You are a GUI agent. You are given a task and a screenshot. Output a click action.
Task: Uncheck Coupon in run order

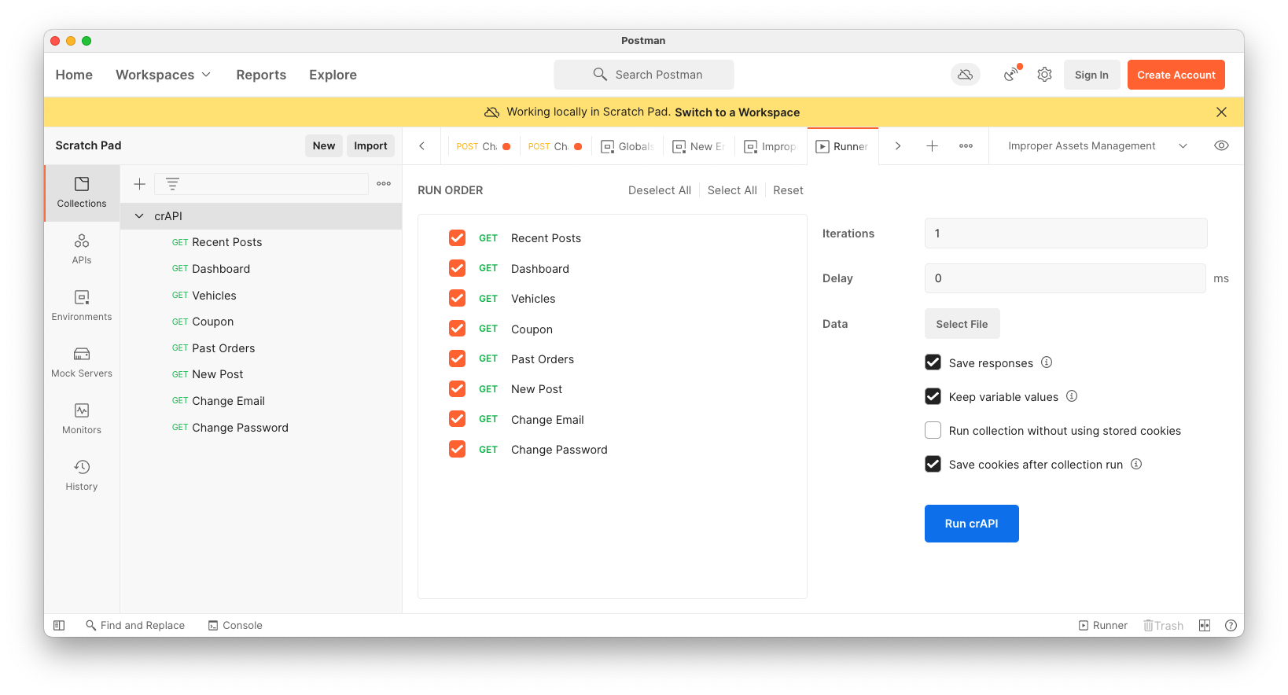[457, 329]
